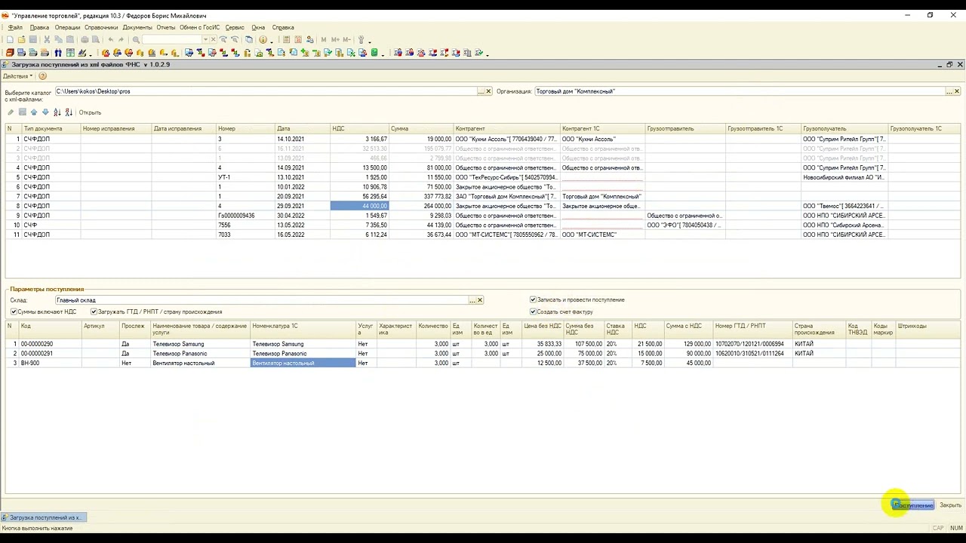Open the Действия dropdown menu
This screenshot has height=543, width=966.
pos(17,76)
